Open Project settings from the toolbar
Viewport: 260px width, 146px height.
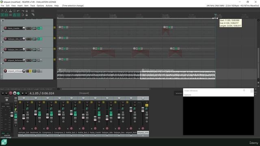click(x=15, y=11)
